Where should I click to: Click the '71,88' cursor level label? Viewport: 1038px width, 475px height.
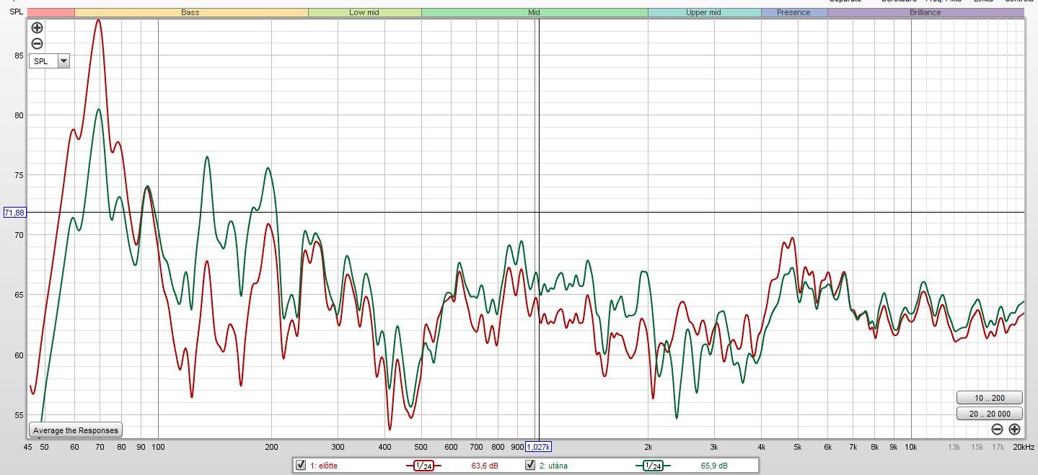pos(14,213)
